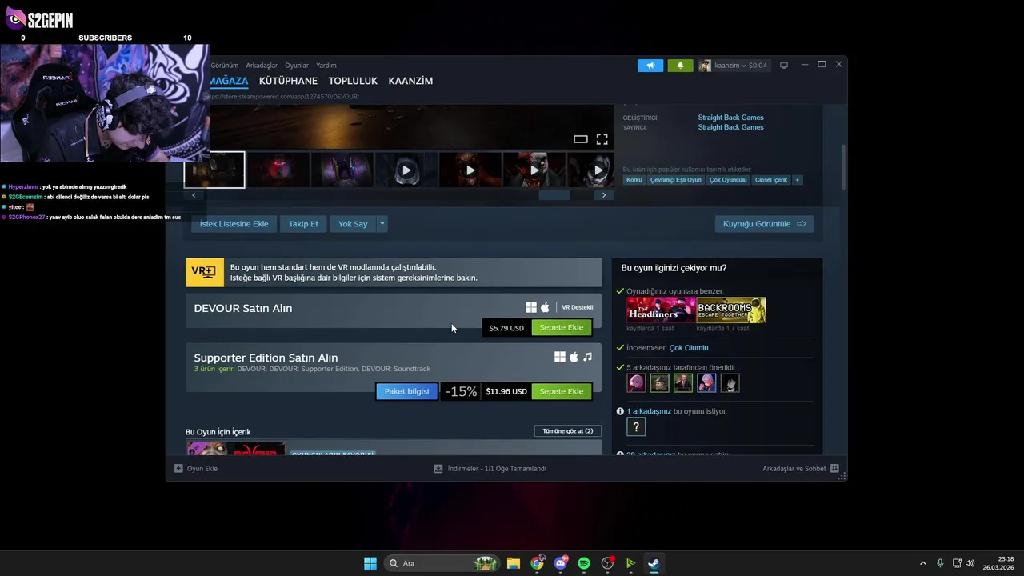Move thumbnail strip left with arrow
Screen dimensions: 1024x576
pyautogui.click(x=194, y=195)
